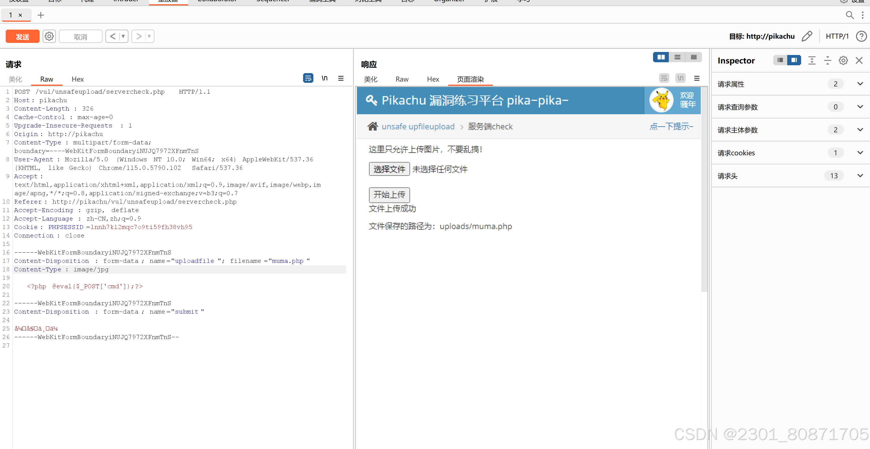This screenshot has width=870, height=449.
Task: Click the search magnifier icon
Action: 849,15
